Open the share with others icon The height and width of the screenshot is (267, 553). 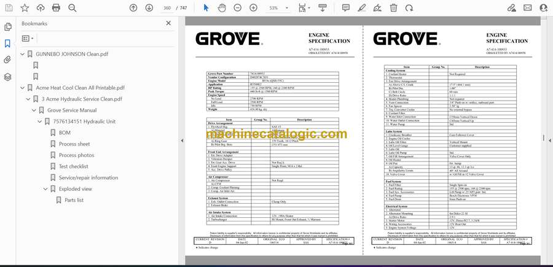(x=544, y=8)
